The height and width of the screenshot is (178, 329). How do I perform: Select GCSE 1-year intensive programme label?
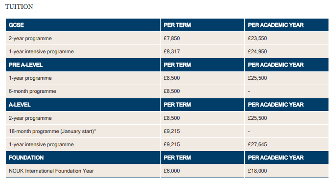click(41, 51)
